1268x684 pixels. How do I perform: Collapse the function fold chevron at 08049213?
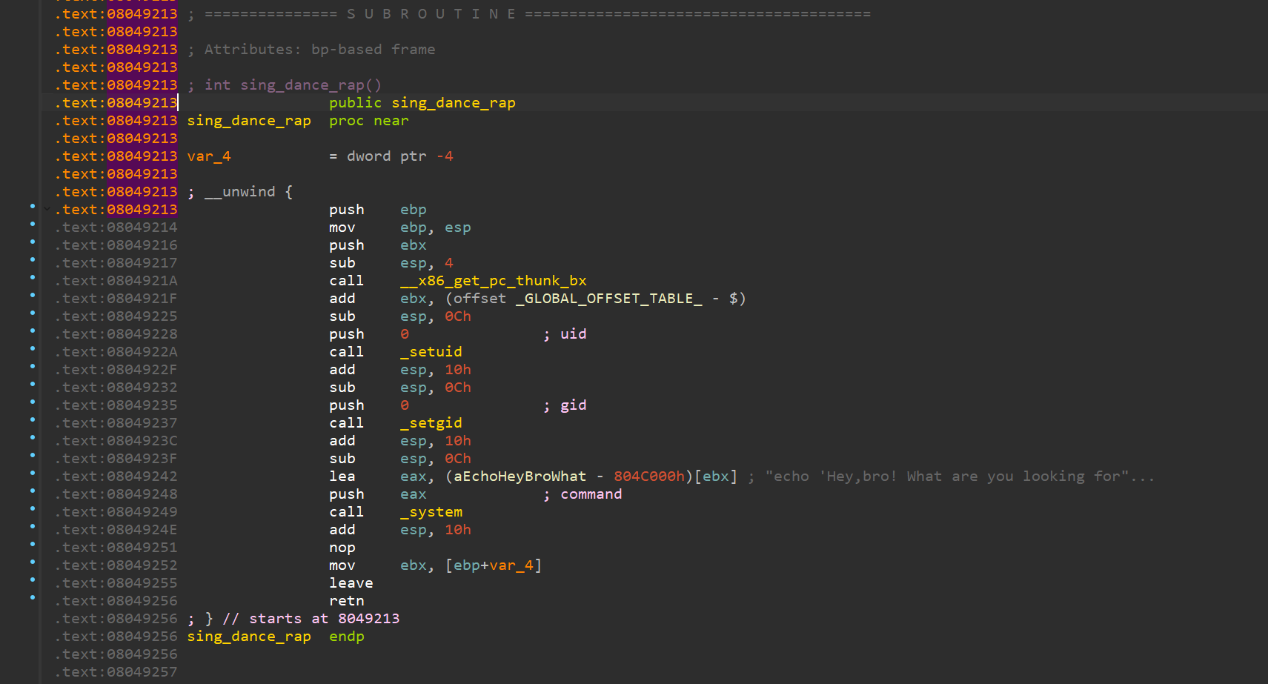(x=47, y=210)
